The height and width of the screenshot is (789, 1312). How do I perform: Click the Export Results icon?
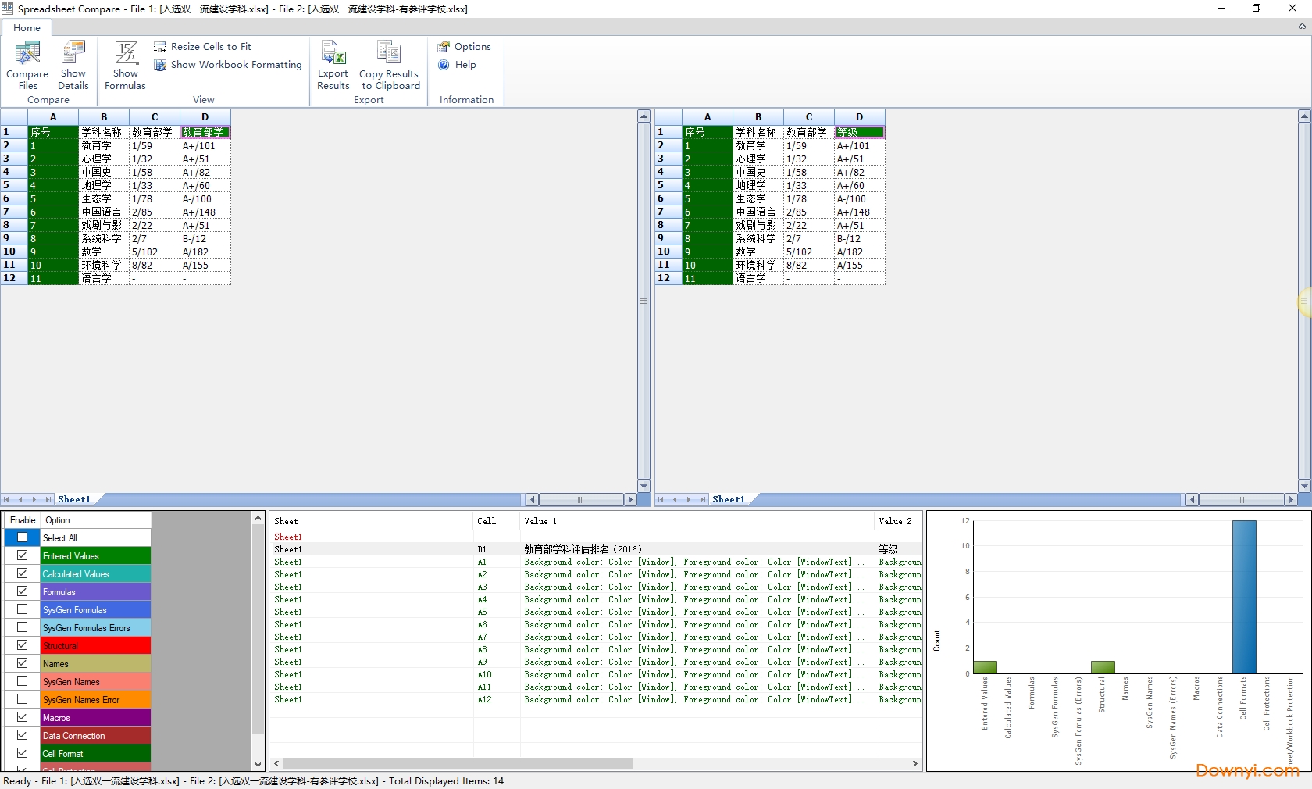click(x=333, y=54)
